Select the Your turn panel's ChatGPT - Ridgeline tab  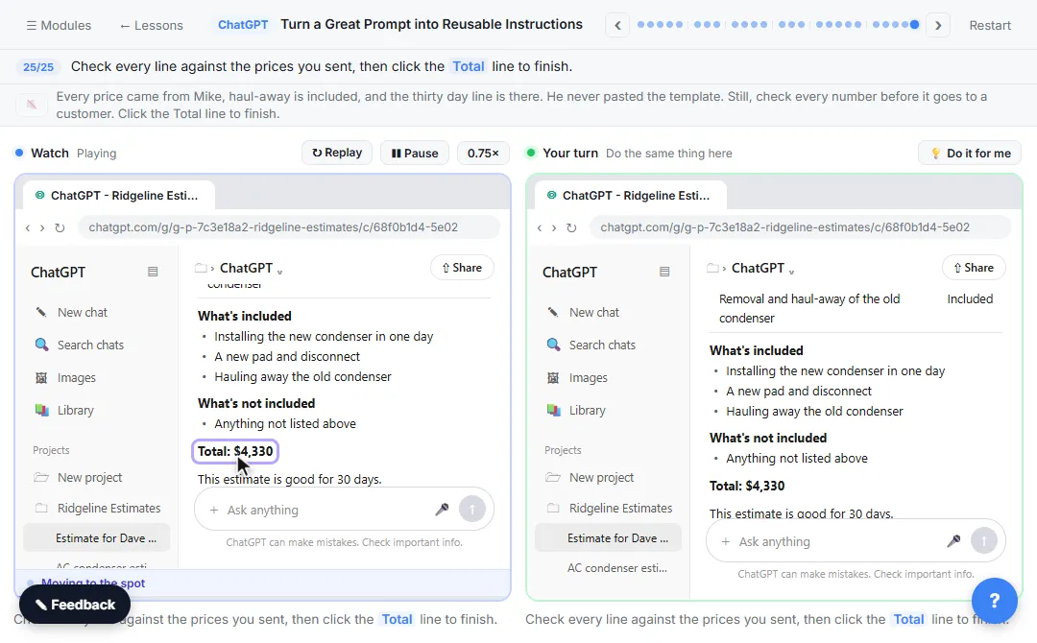click(631, 196)
